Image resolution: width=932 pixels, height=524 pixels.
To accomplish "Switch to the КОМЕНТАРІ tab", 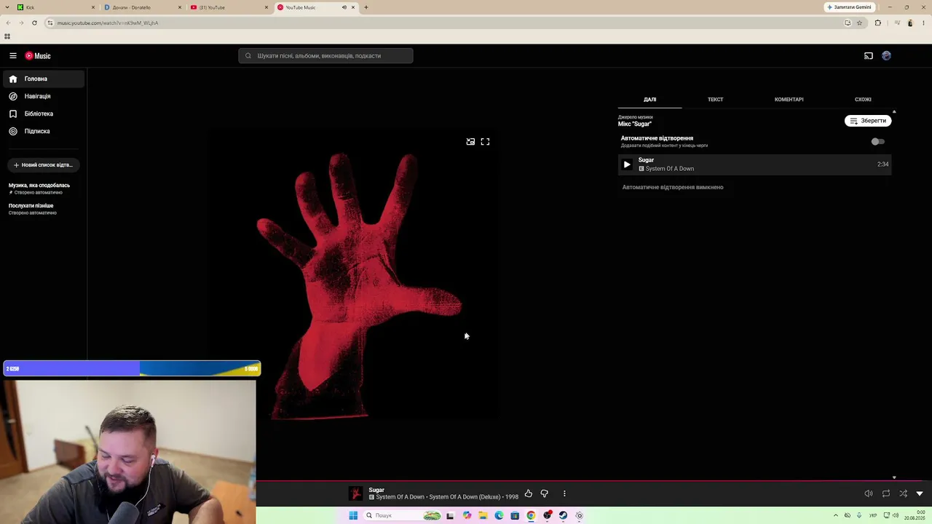I will 789,99.
